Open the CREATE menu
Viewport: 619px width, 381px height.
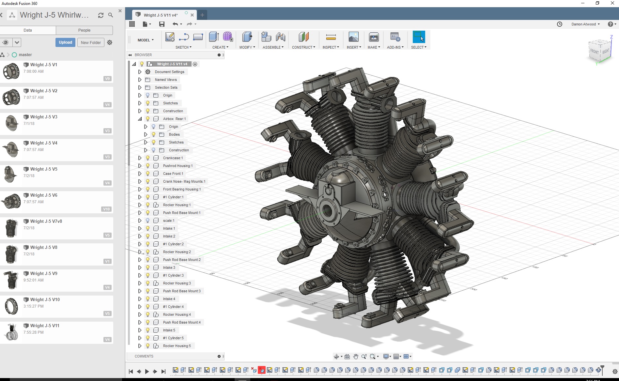tap(220, 47)
